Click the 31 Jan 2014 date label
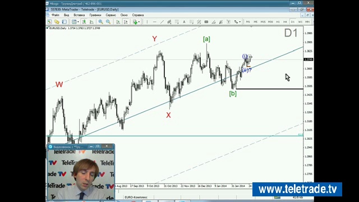359x202 pixels. coord(238,186)
